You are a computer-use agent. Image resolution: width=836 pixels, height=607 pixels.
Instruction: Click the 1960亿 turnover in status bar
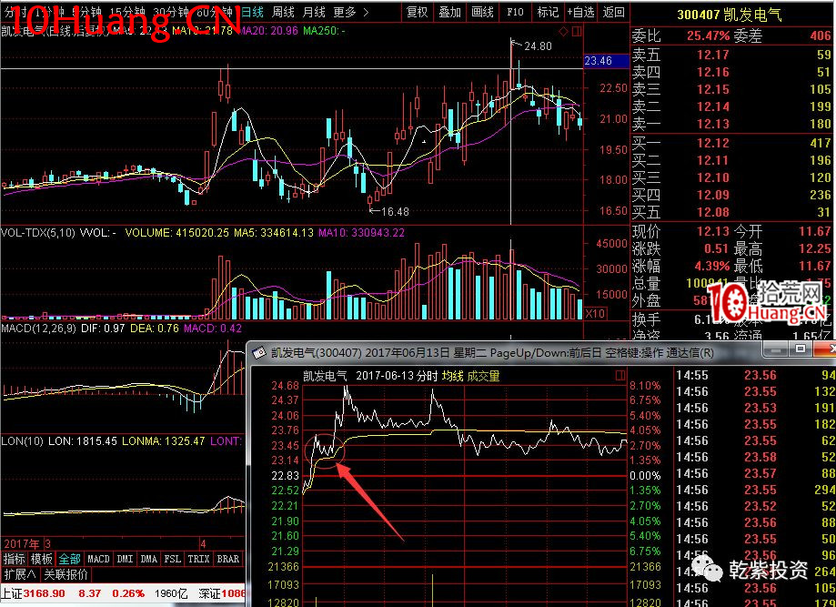pyautogui.click(x=171, y=593)
